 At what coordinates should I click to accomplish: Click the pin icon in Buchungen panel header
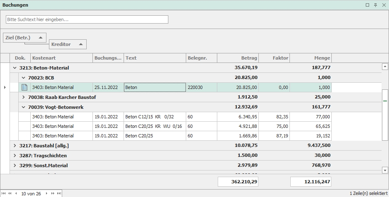(x=375, y=5)
